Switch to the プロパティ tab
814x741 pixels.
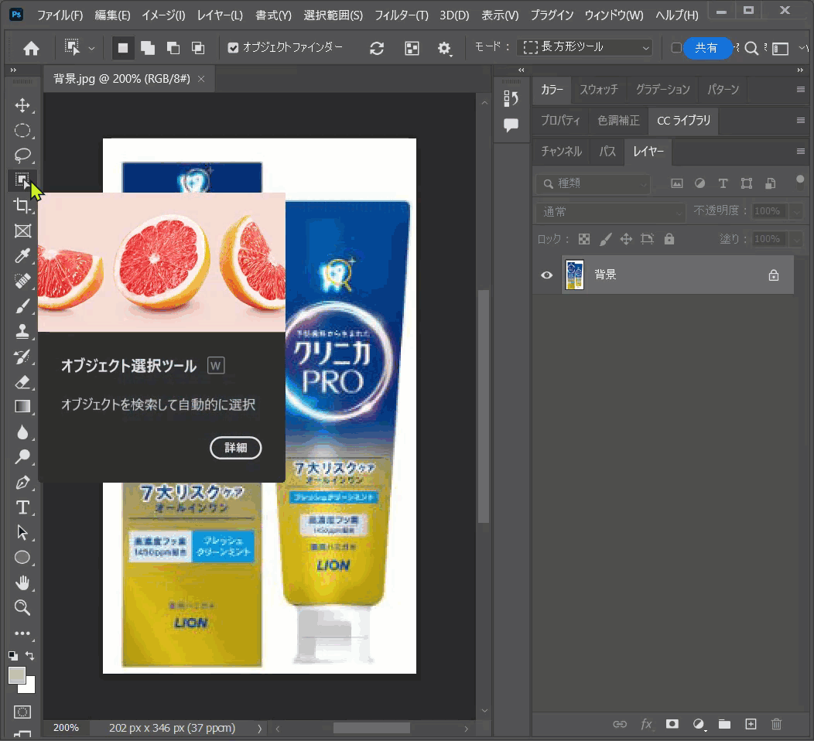click(560, 120)
